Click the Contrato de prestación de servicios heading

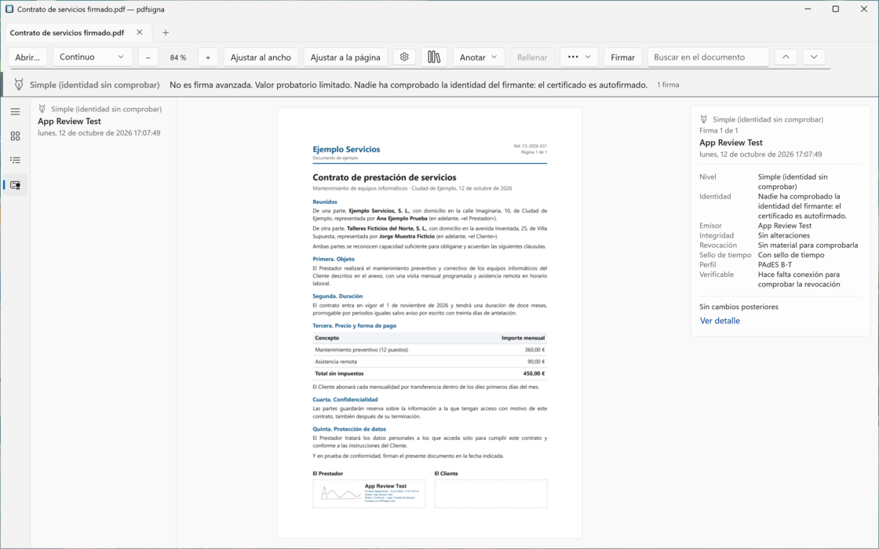(x=385, y=177)
